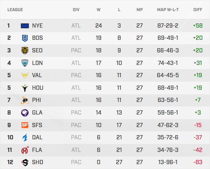Click the DAL team logo icon

25,137
